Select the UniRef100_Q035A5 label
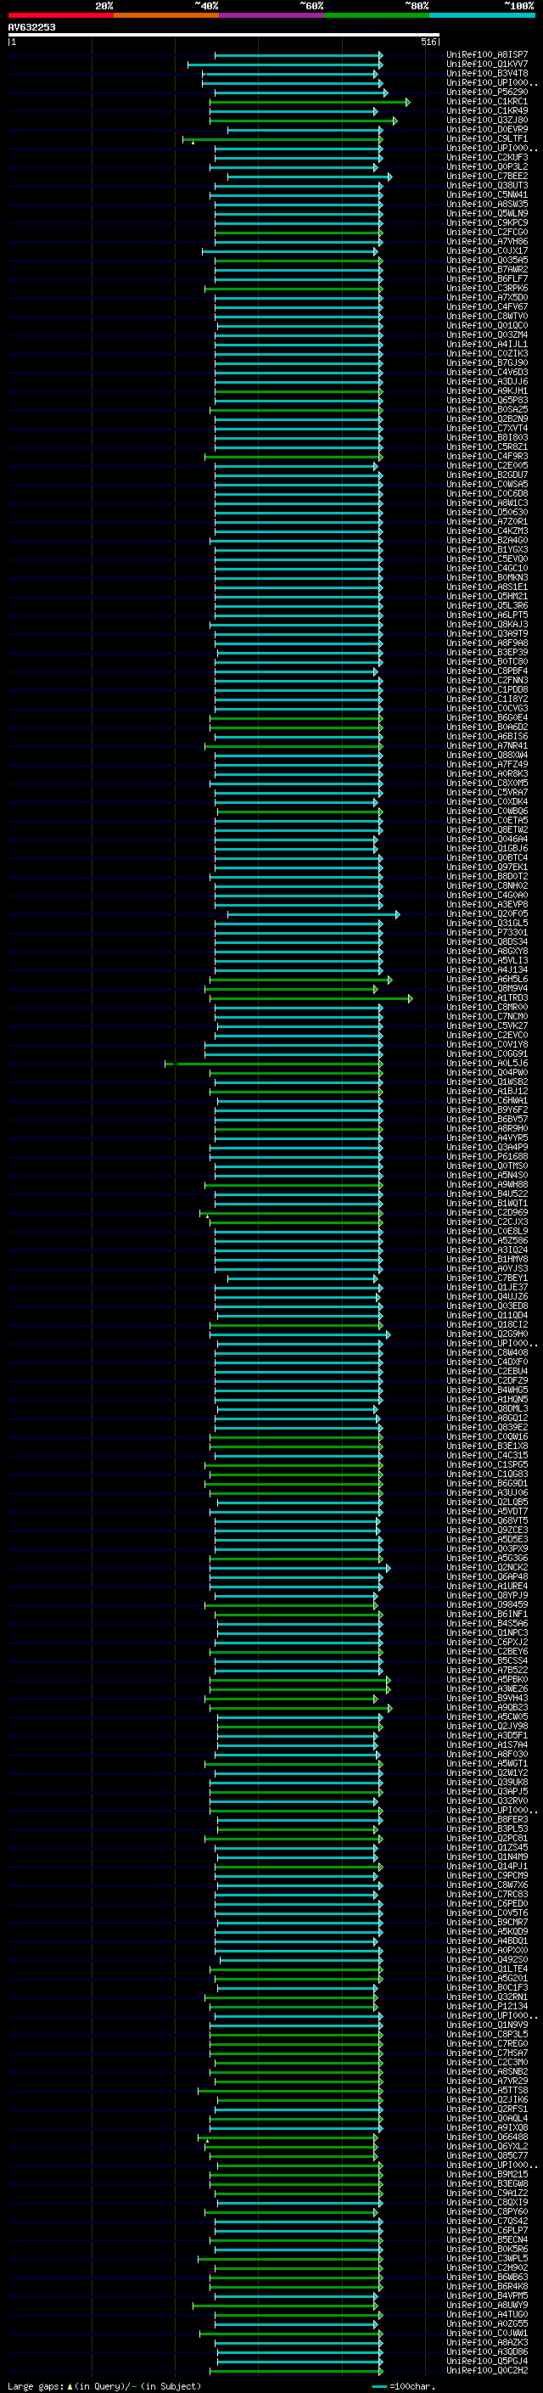 pos(487,260)
